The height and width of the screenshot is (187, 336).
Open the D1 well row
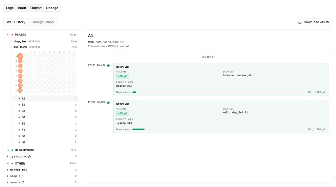[45, 117]
